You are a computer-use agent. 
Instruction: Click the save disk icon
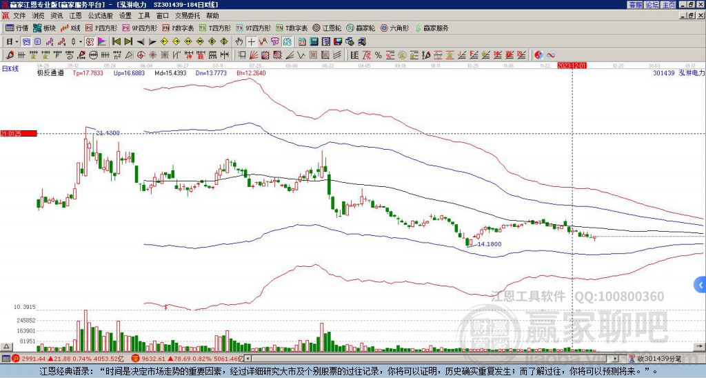[338, 42]
